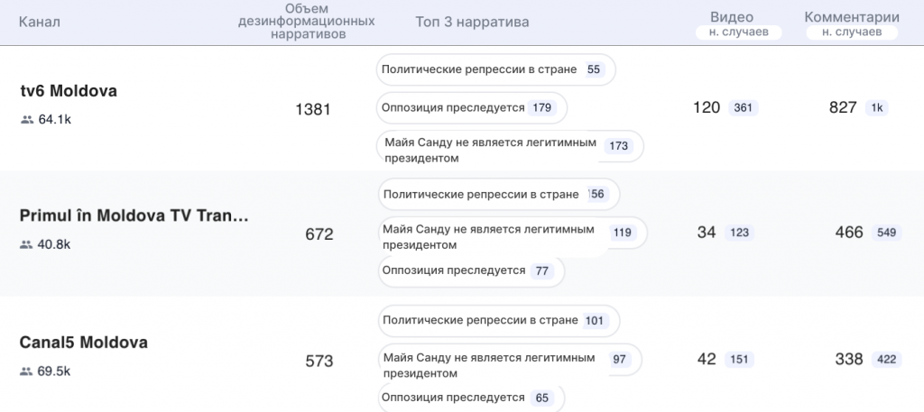This screenshot has width=924, height=412.
Task: Select 'Майя Санду' narrative chip with count 119
Action: (510, 233)
